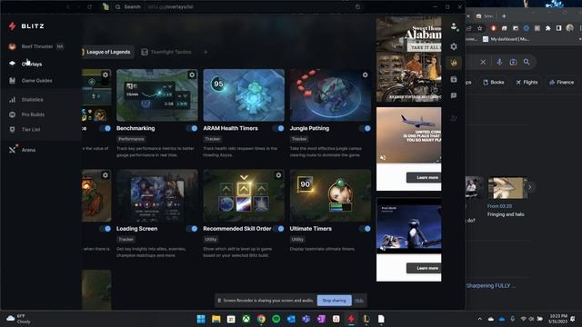
Task: Click the Blitz back navigation arrow
Action: [x=68, y=6]
